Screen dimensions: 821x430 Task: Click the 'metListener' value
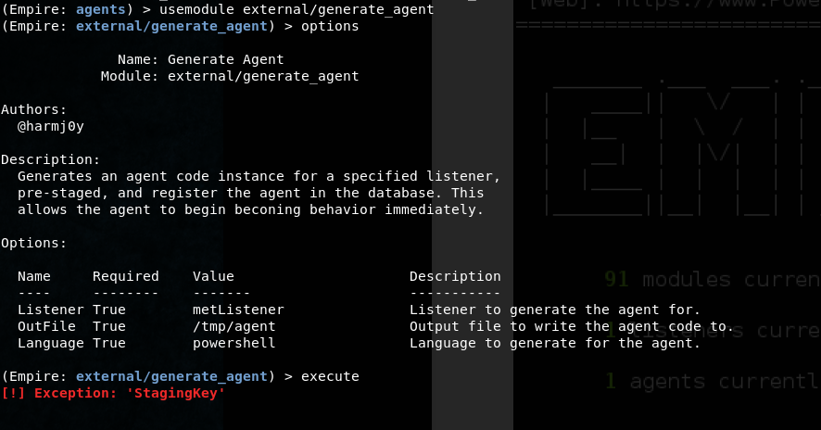[238, 310]
